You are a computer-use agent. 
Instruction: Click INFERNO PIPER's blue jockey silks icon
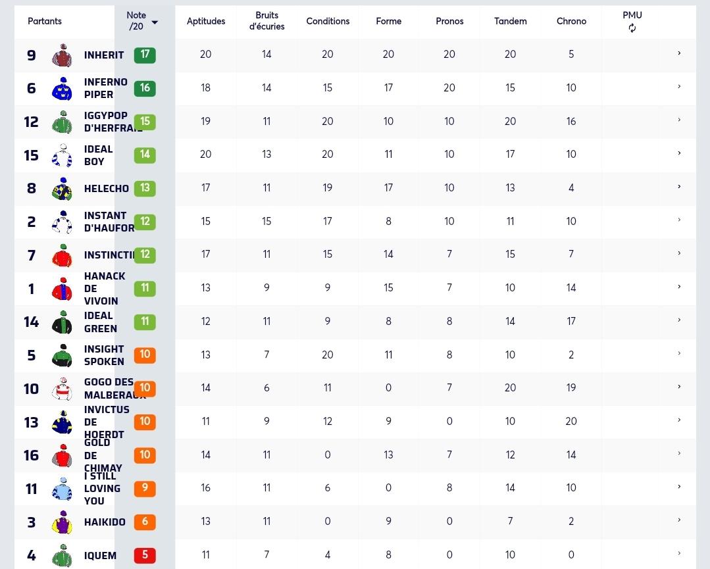63,88
